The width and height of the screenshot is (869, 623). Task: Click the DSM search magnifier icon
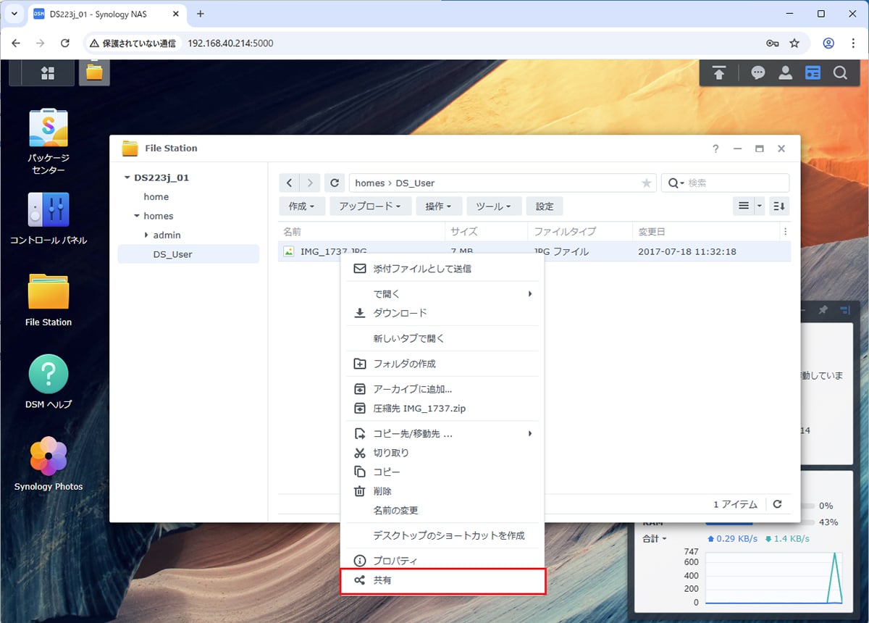[x=840, y=72]
